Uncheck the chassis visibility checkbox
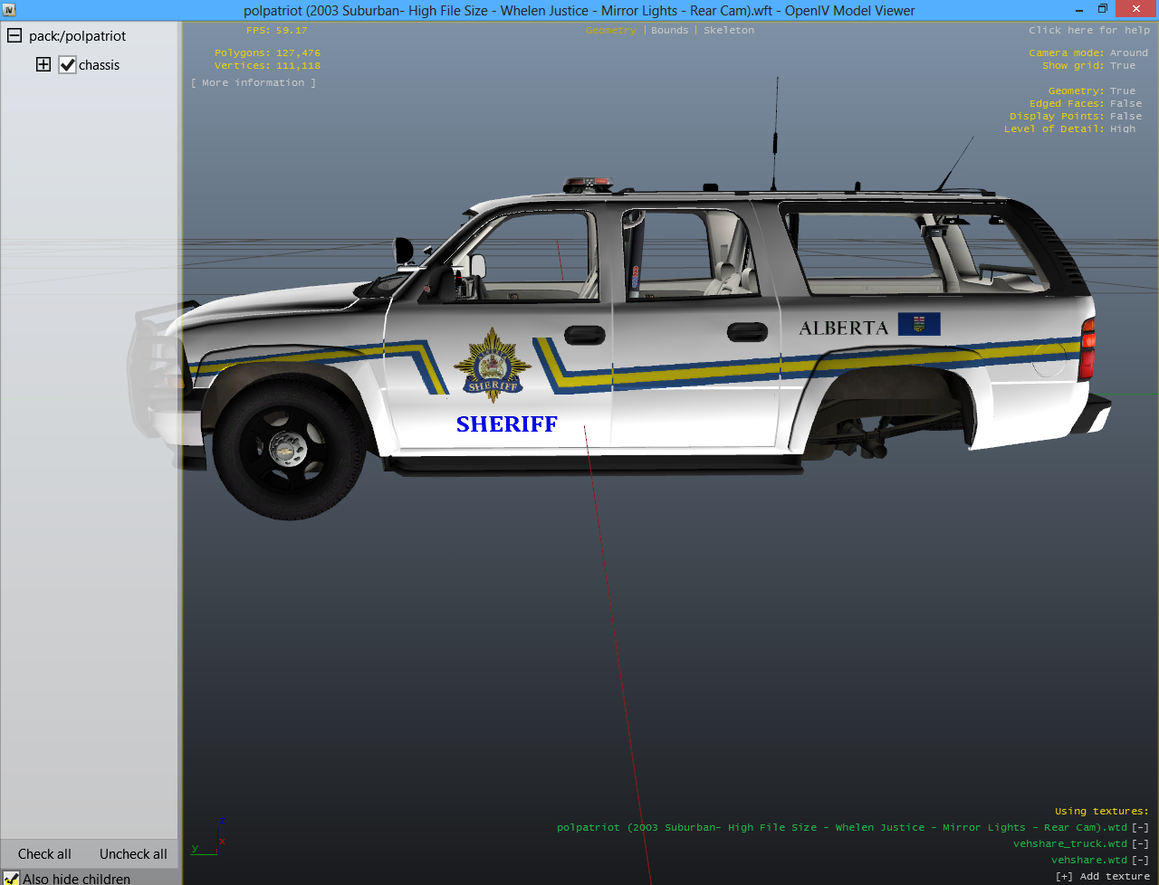This screenshot has height=885, width=1159. tap(68, 65)
